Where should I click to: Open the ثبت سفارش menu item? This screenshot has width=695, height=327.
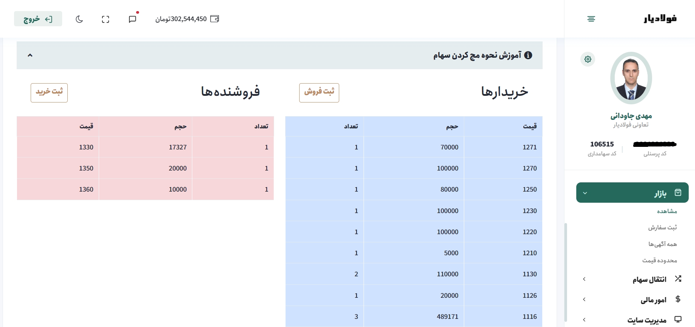click(x=662, y=227)
